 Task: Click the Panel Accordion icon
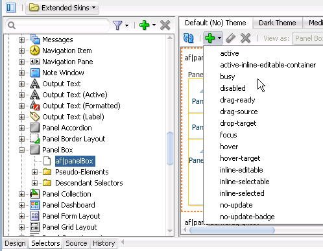pos(34,128)
